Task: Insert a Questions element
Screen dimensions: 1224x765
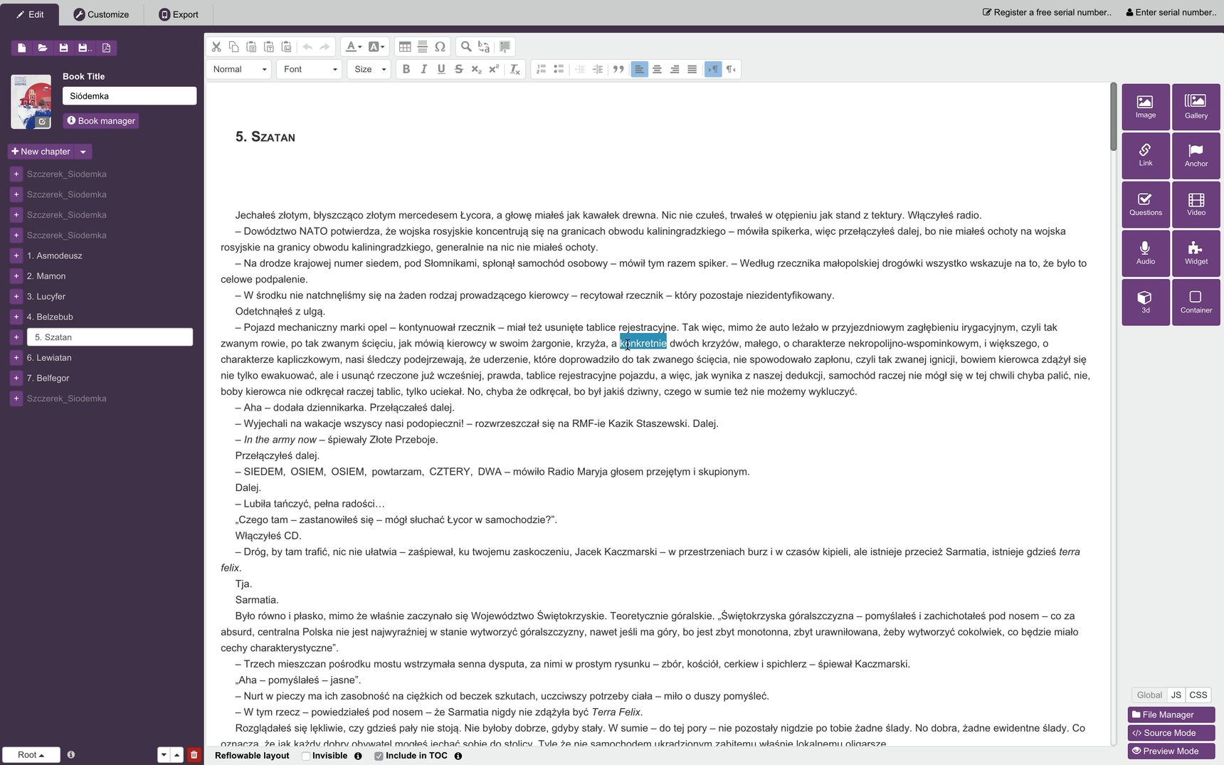Action: pos(1146,204)
